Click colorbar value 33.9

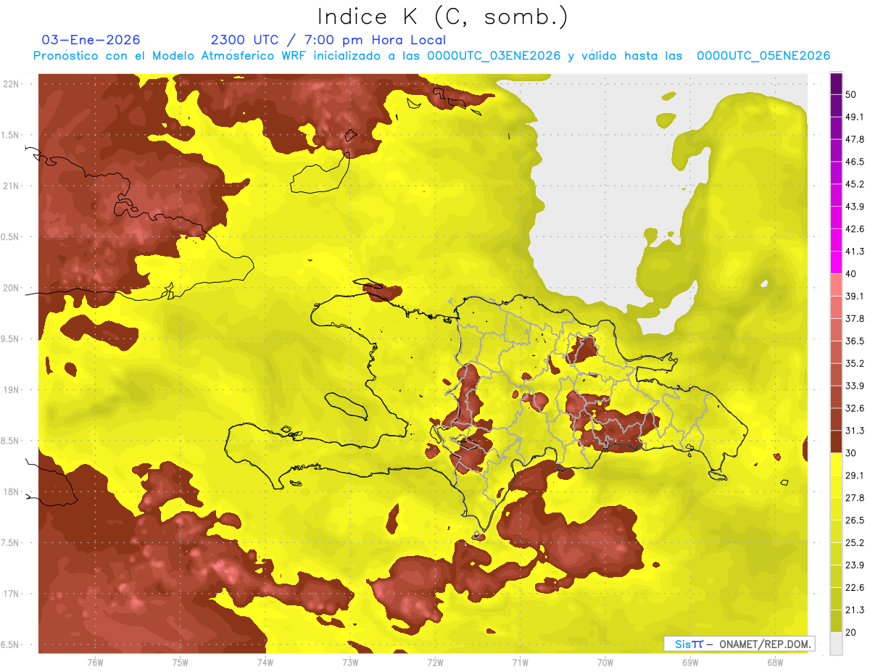click(854, 386)
